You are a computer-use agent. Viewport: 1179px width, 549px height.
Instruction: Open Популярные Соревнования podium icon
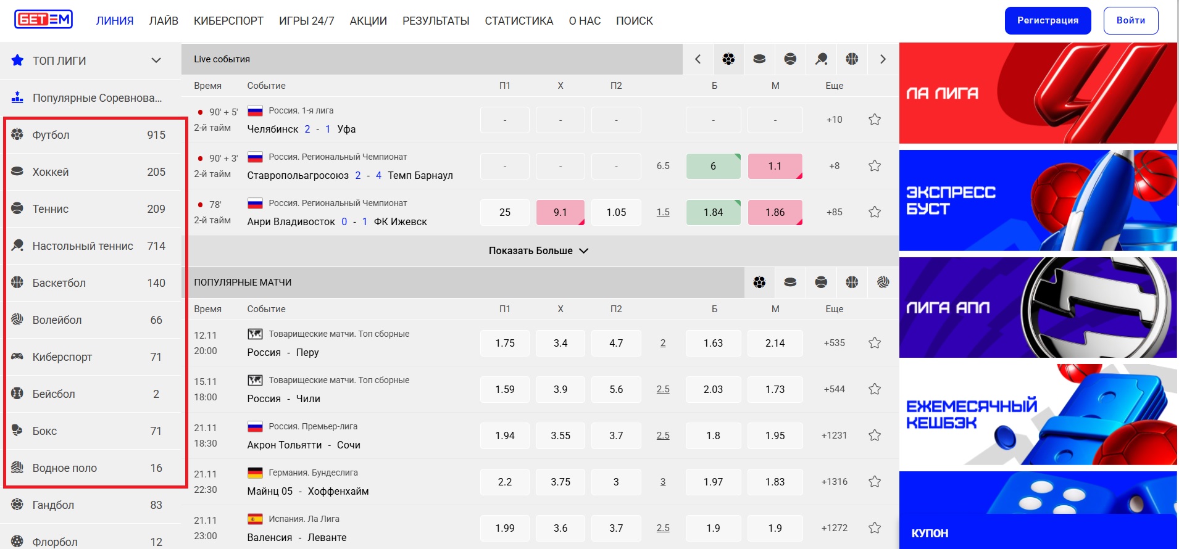pyautogui.click(x=17, y=97)
